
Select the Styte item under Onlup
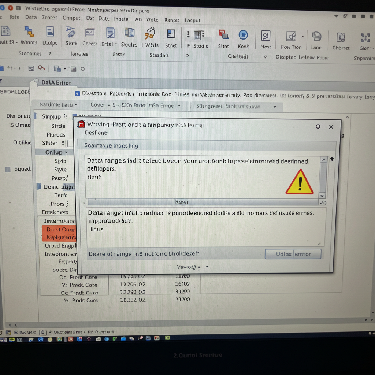pos(60,170)
